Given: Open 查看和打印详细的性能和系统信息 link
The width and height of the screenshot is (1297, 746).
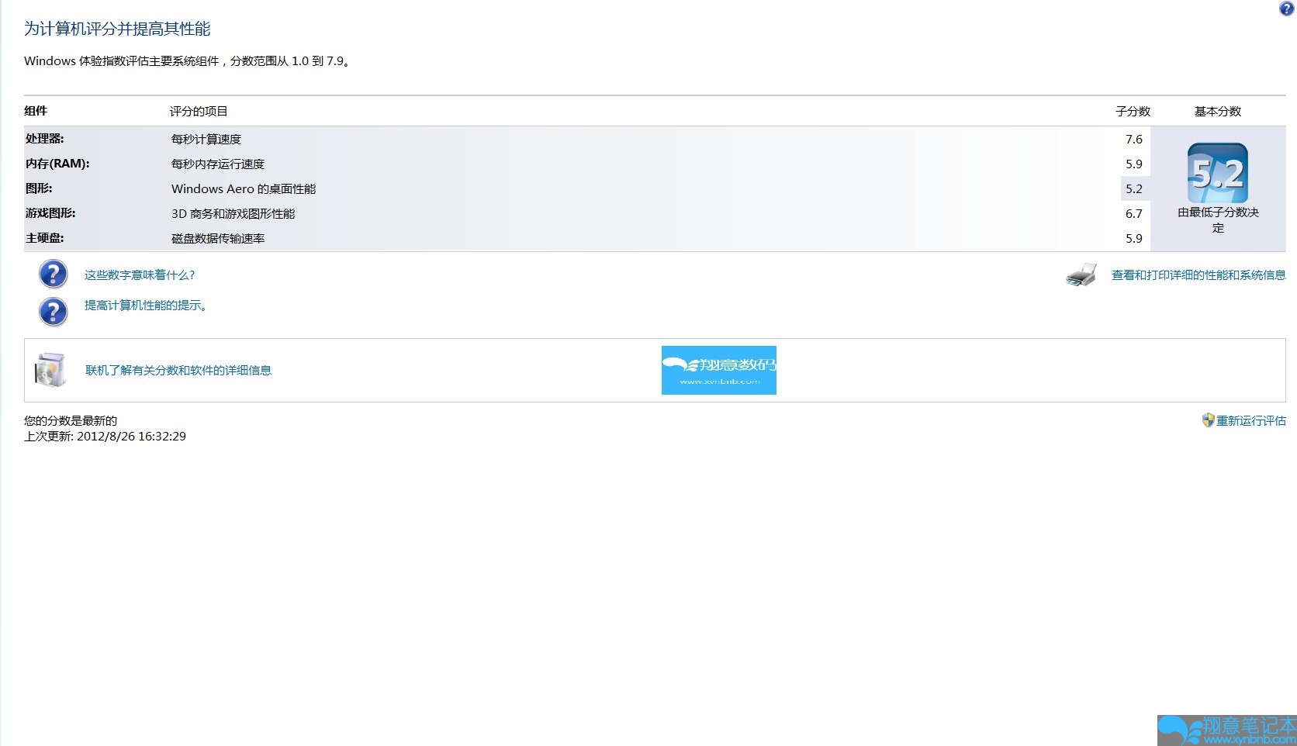Looking at the screenshot, I should [x=1198, y=275].
